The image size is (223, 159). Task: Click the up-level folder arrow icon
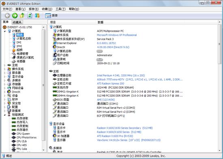(22, 15)
